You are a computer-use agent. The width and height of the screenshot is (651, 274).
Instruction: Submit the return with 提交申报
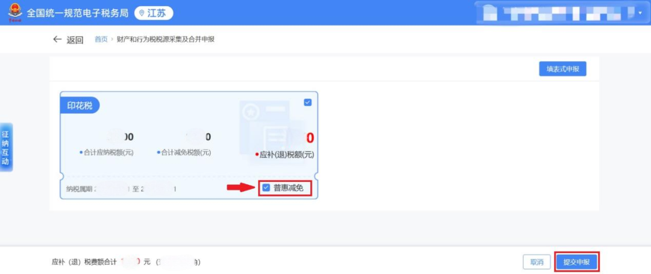coord(576,262)
